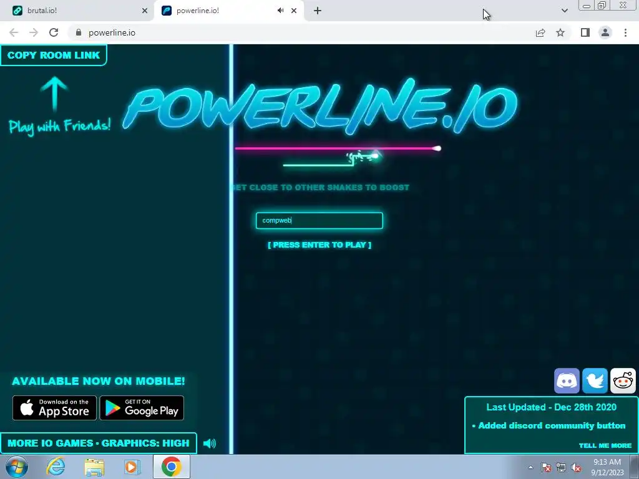Open the Reddit icon
The height and width of the screenshot is (479, 639).
pyautogui.click(x=623, y=381)
